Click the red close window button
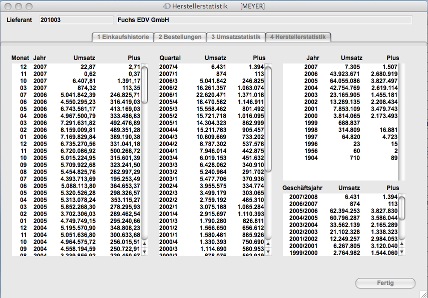This screenshot has height=298, width=428. click(9, 6)
